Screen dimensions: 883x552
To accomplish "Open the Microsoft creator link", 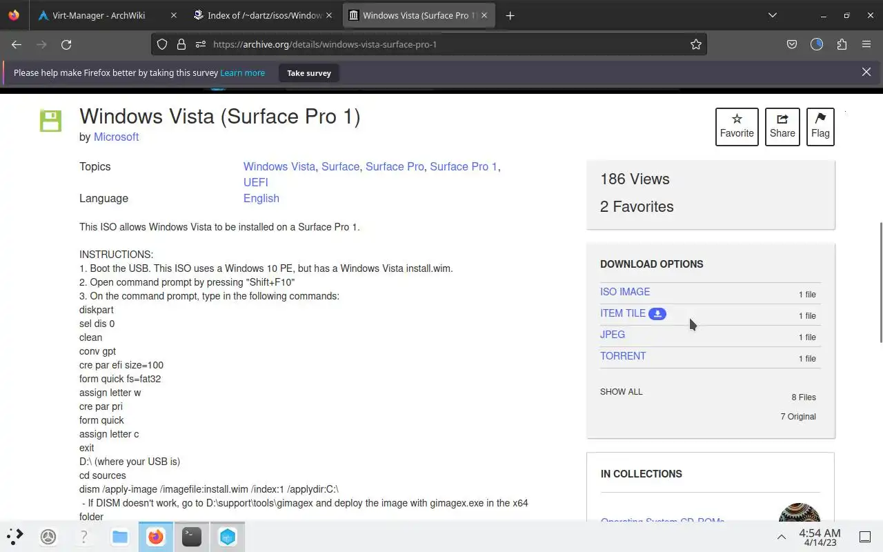I will coord(116,137).
